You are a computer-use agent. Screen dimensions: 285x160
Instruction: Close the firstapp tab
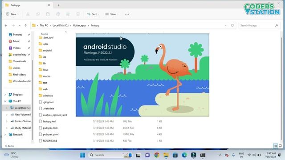point(49,5)
